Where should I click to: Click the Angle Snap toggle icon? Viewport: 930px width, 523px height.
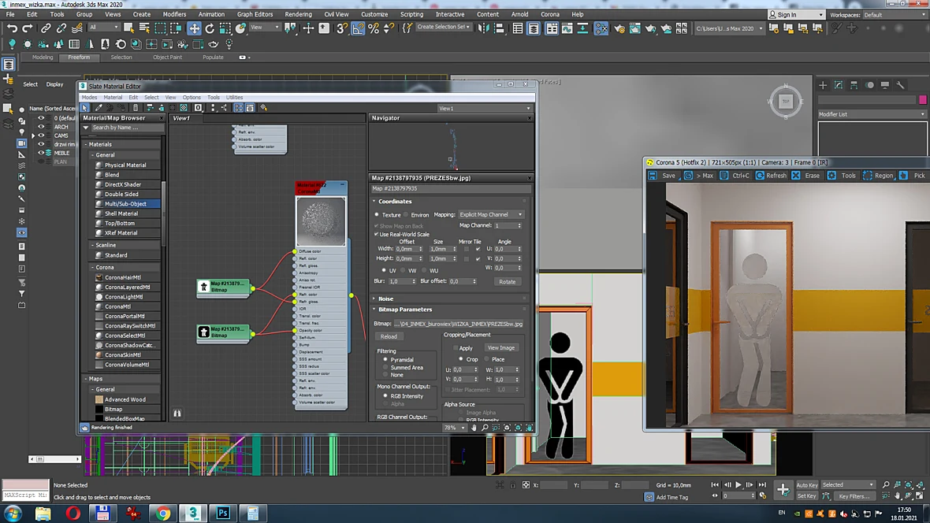point(359,28)
